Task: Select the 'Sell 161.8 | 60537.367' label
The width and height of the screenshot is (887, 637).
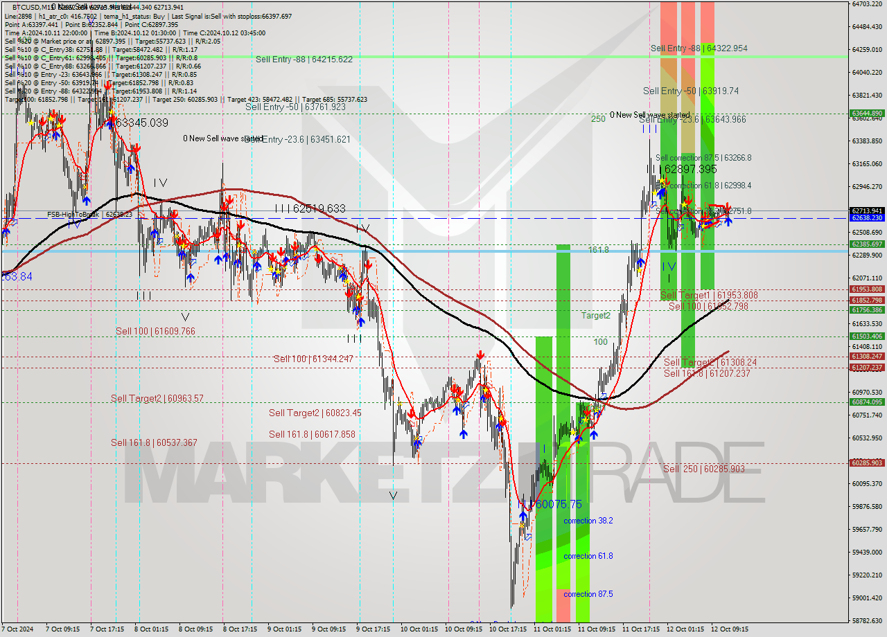Action: pyautogui.click(x=154, y=442)
